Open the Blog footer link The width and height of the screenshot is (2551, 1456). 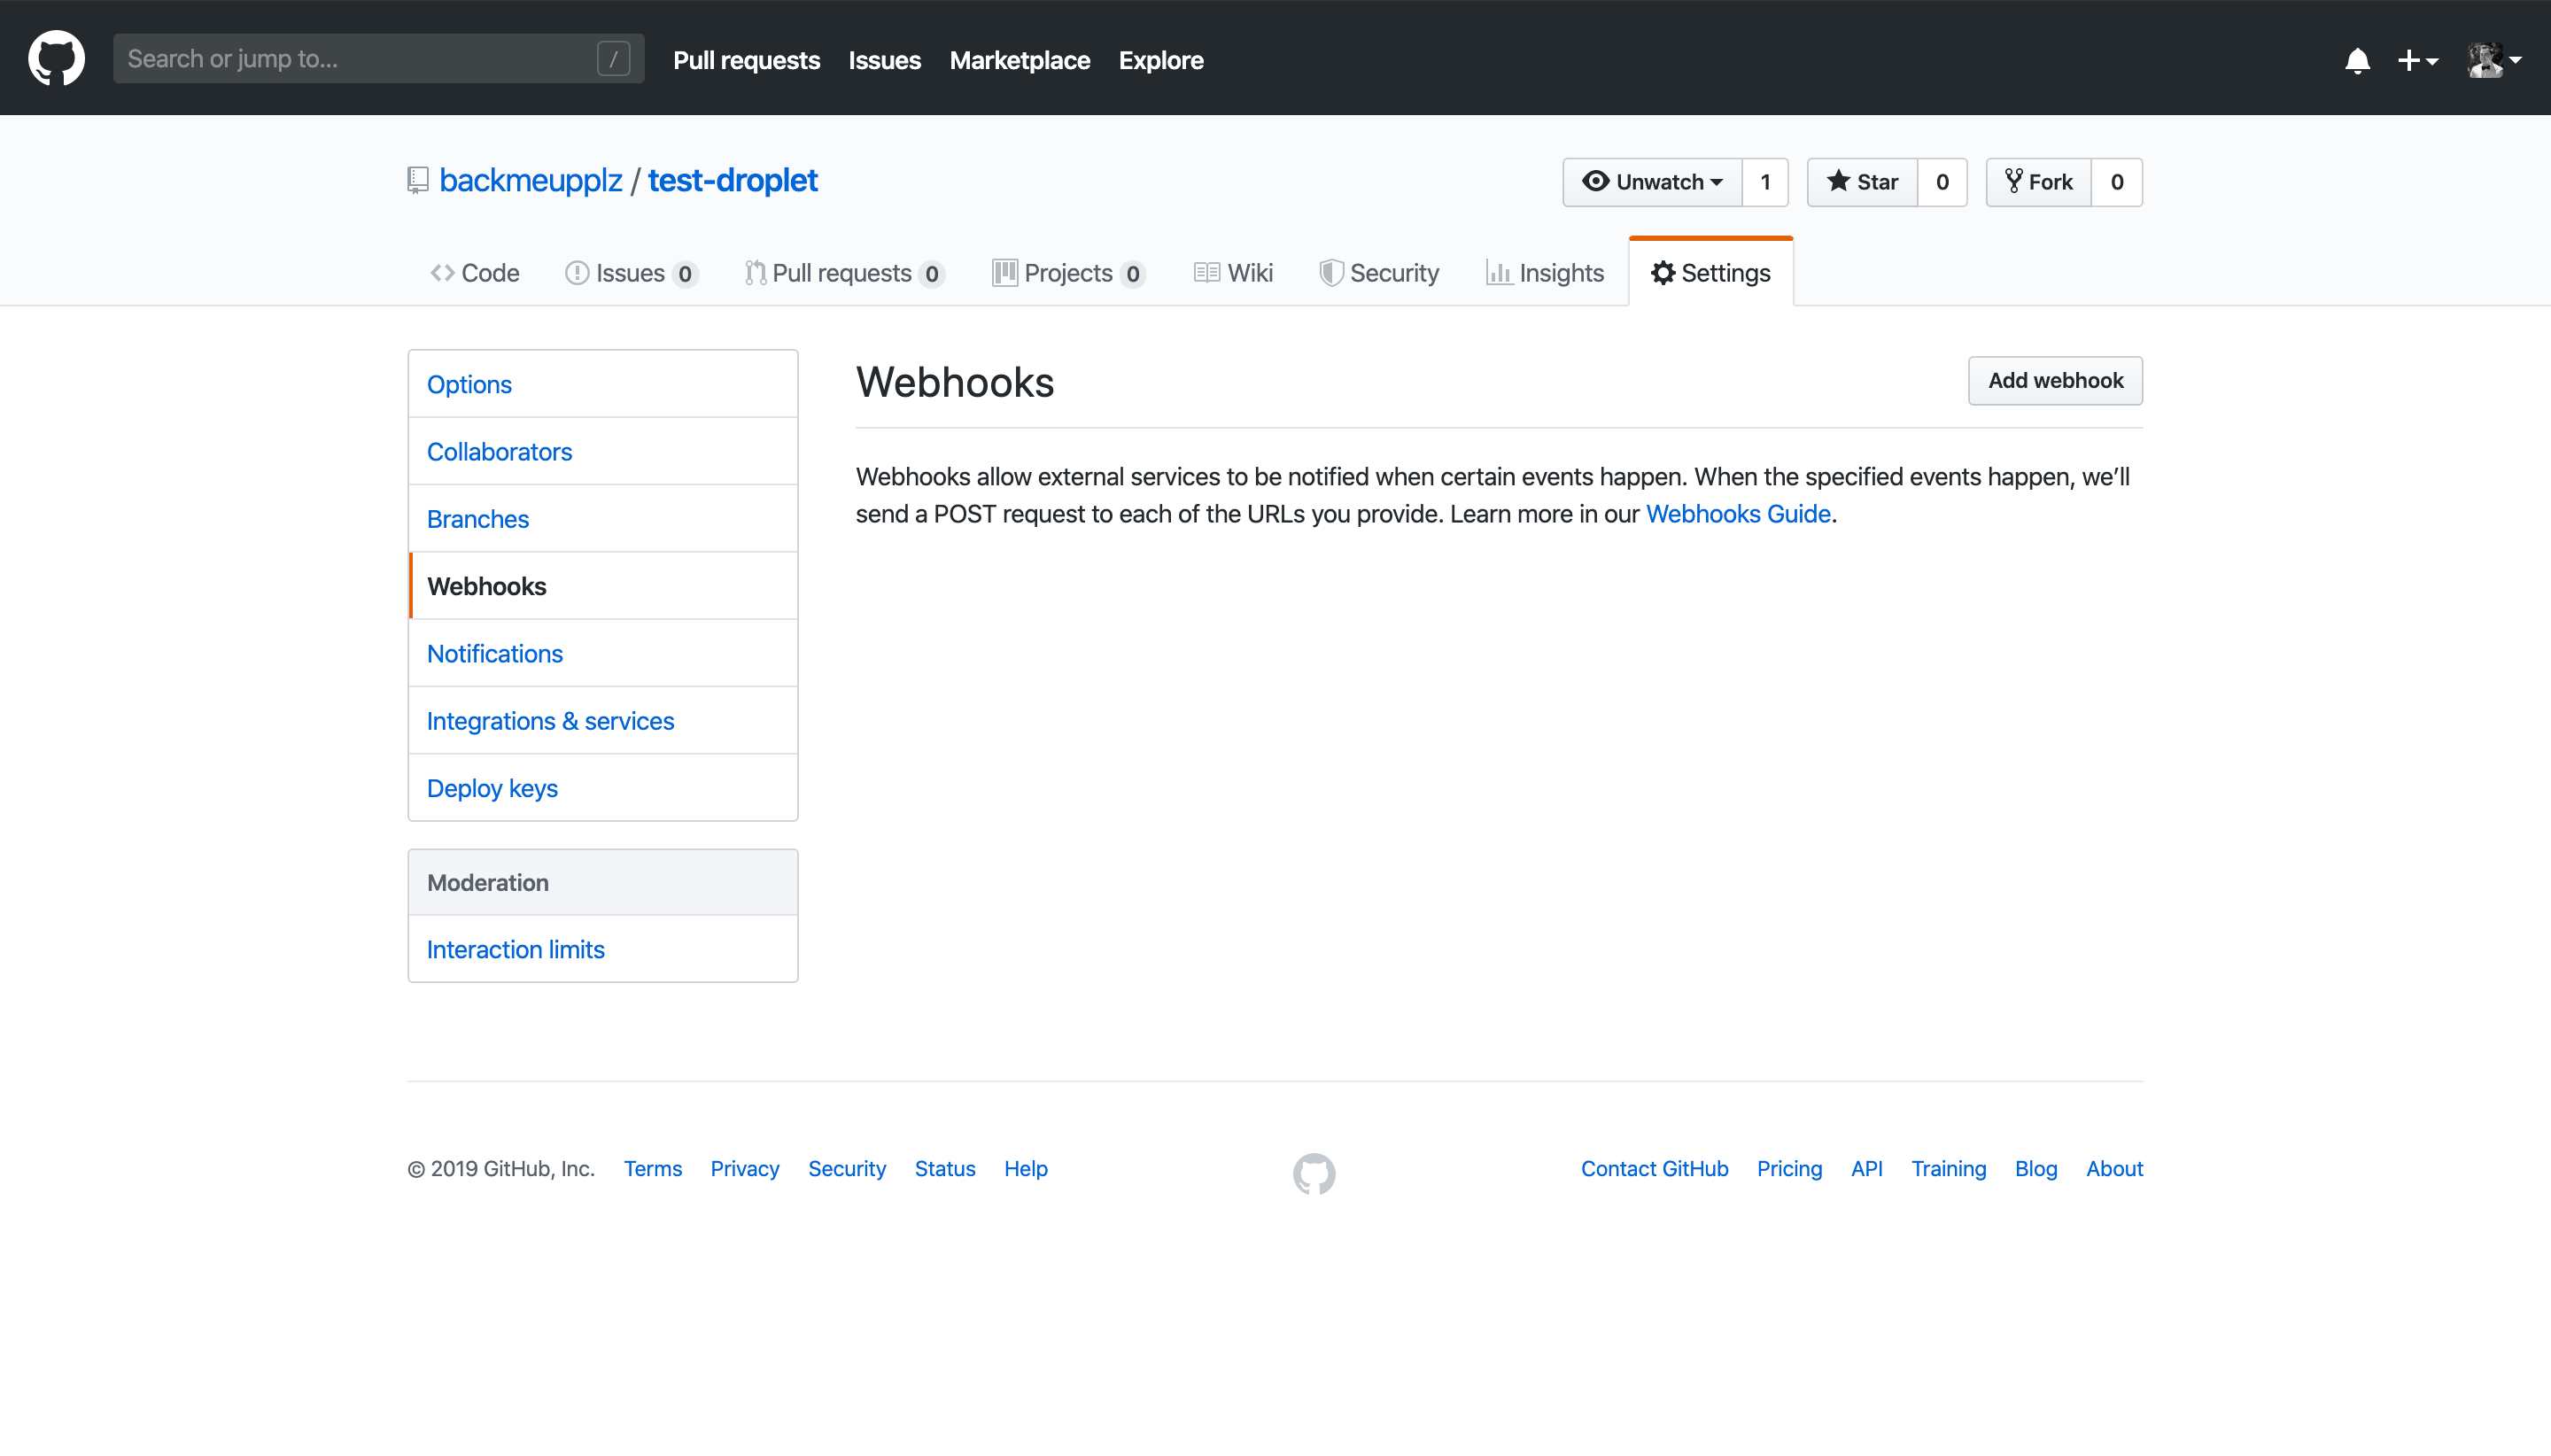pyautogui.click(x=2035, y=1168)
